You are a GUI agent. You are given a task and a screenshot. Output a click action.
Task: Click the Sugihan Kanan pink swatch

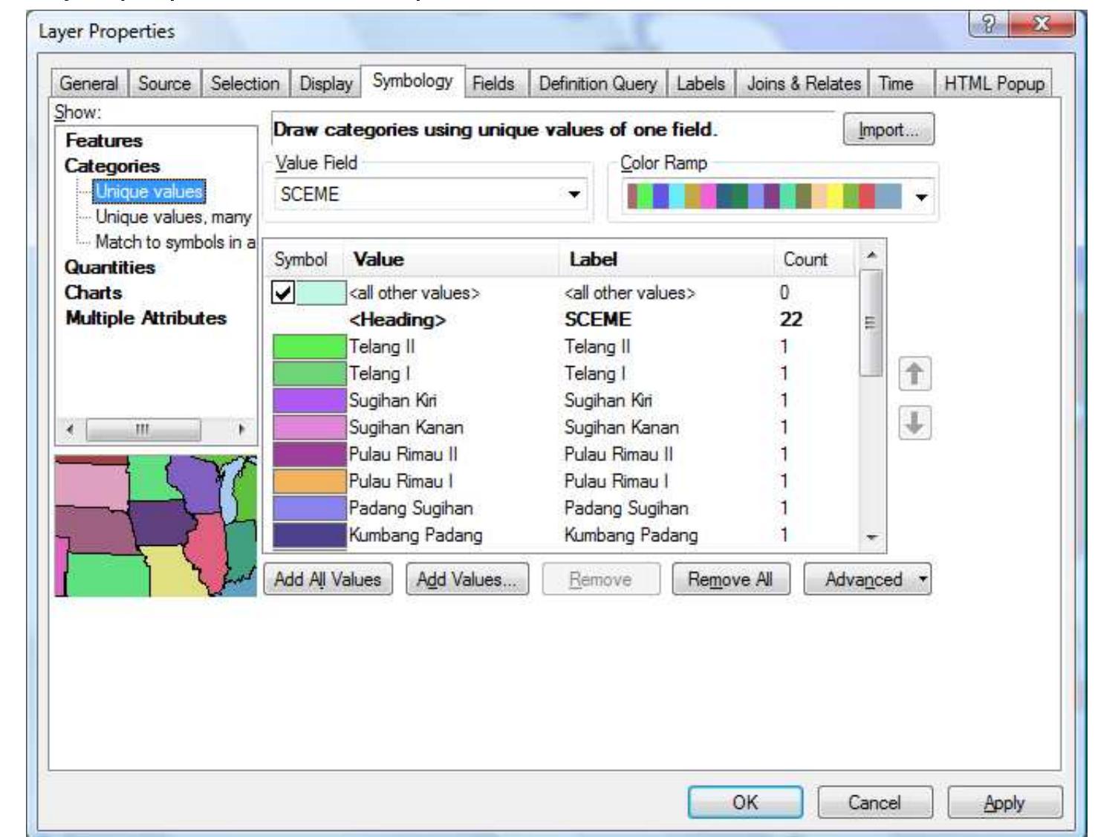(x=309, y=428)
